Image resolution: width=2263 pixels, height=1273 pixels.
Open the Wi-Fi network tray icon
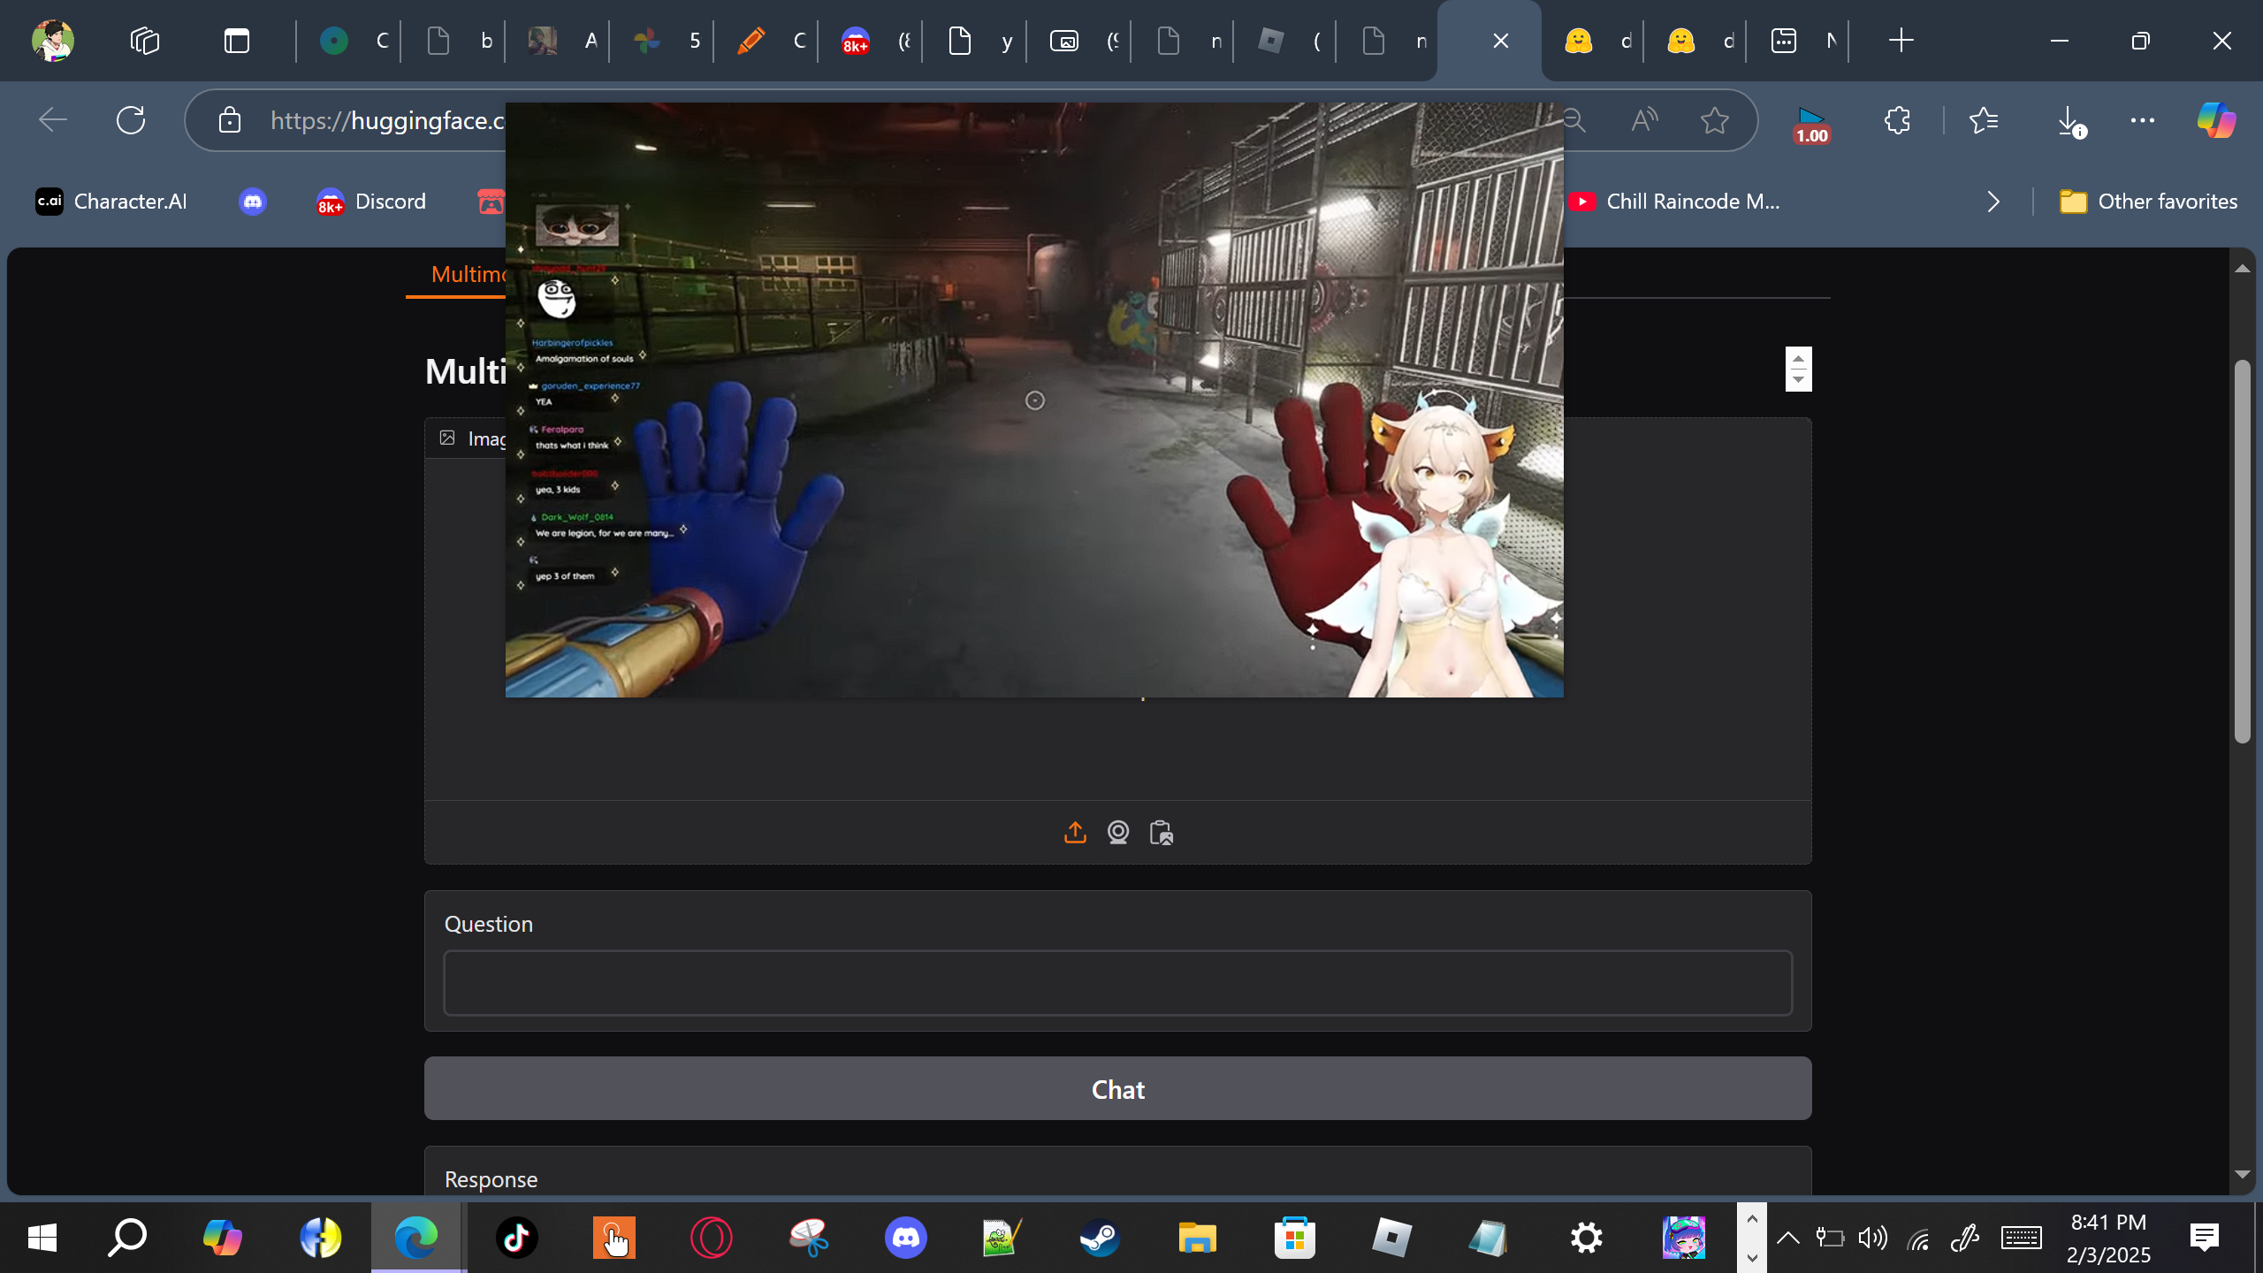[x=1918, y=1240]
